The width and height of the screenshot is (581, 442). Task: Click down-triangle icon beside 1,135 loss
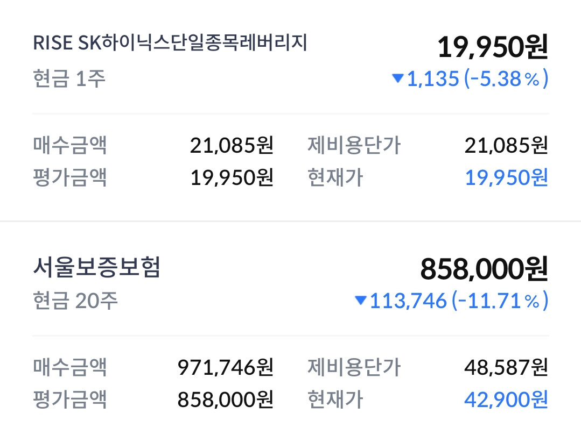click(397, 78)
